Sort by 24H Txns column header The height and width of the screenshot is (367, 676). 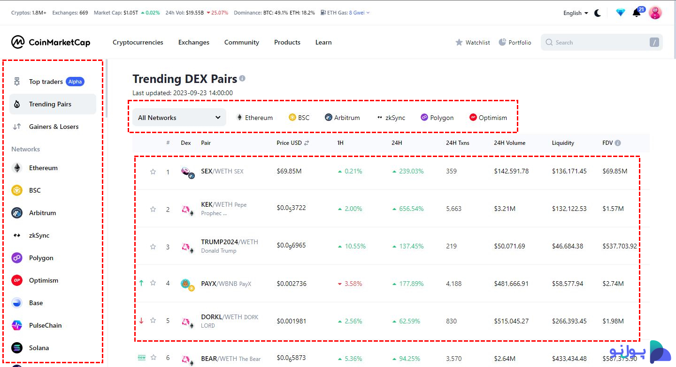(457, 143)
